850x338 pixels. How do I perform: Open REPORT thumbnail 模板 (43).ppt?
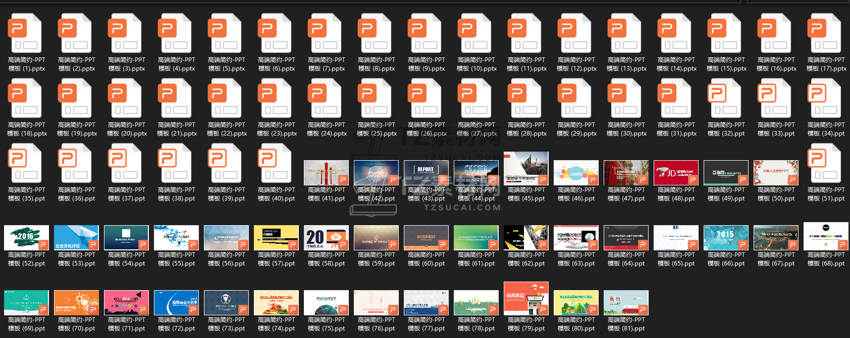(x=426, y=173)
